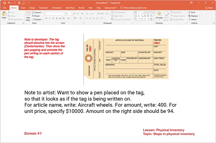This screenshot has height=143, width=216.
Task: Select the Line shape in gallery
Action: [139, 13]
